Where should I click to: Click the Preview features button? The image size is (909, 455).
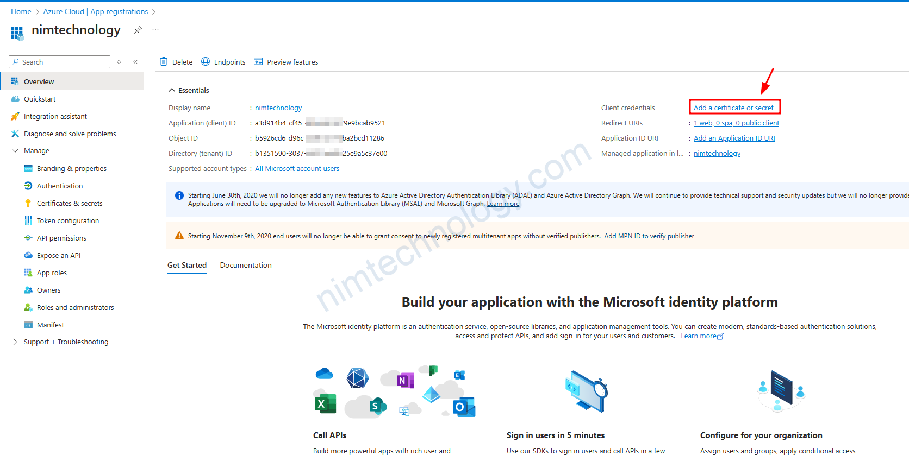tap(286, 62)
